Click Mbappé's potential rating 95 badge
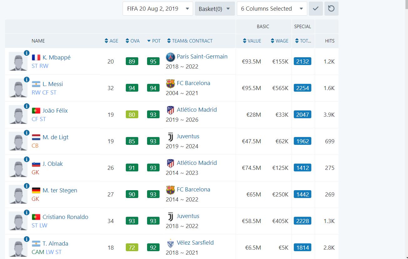Viewport: 408px width, 259px height. (x=153, y=62)
